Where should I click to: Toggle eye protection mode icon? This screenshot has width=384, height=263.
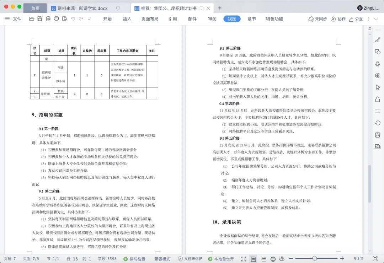282,259
